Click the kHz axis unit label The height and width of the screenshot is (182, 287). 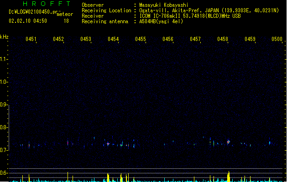click(4, 37)
